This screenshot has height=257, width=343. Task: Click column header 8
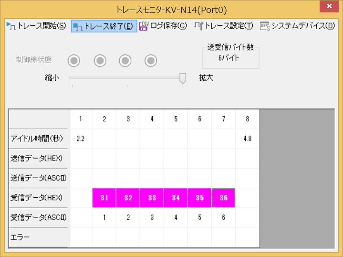coord(248,119)
